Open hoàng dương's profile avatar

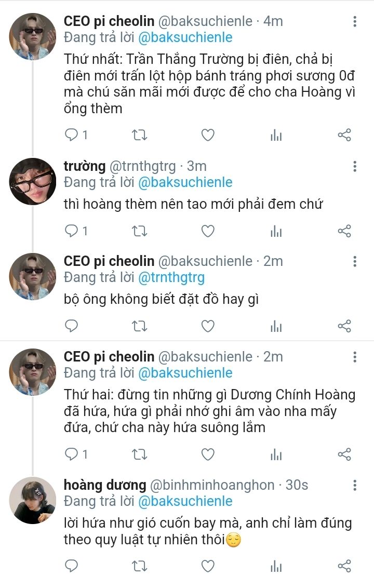click(33, 500)
